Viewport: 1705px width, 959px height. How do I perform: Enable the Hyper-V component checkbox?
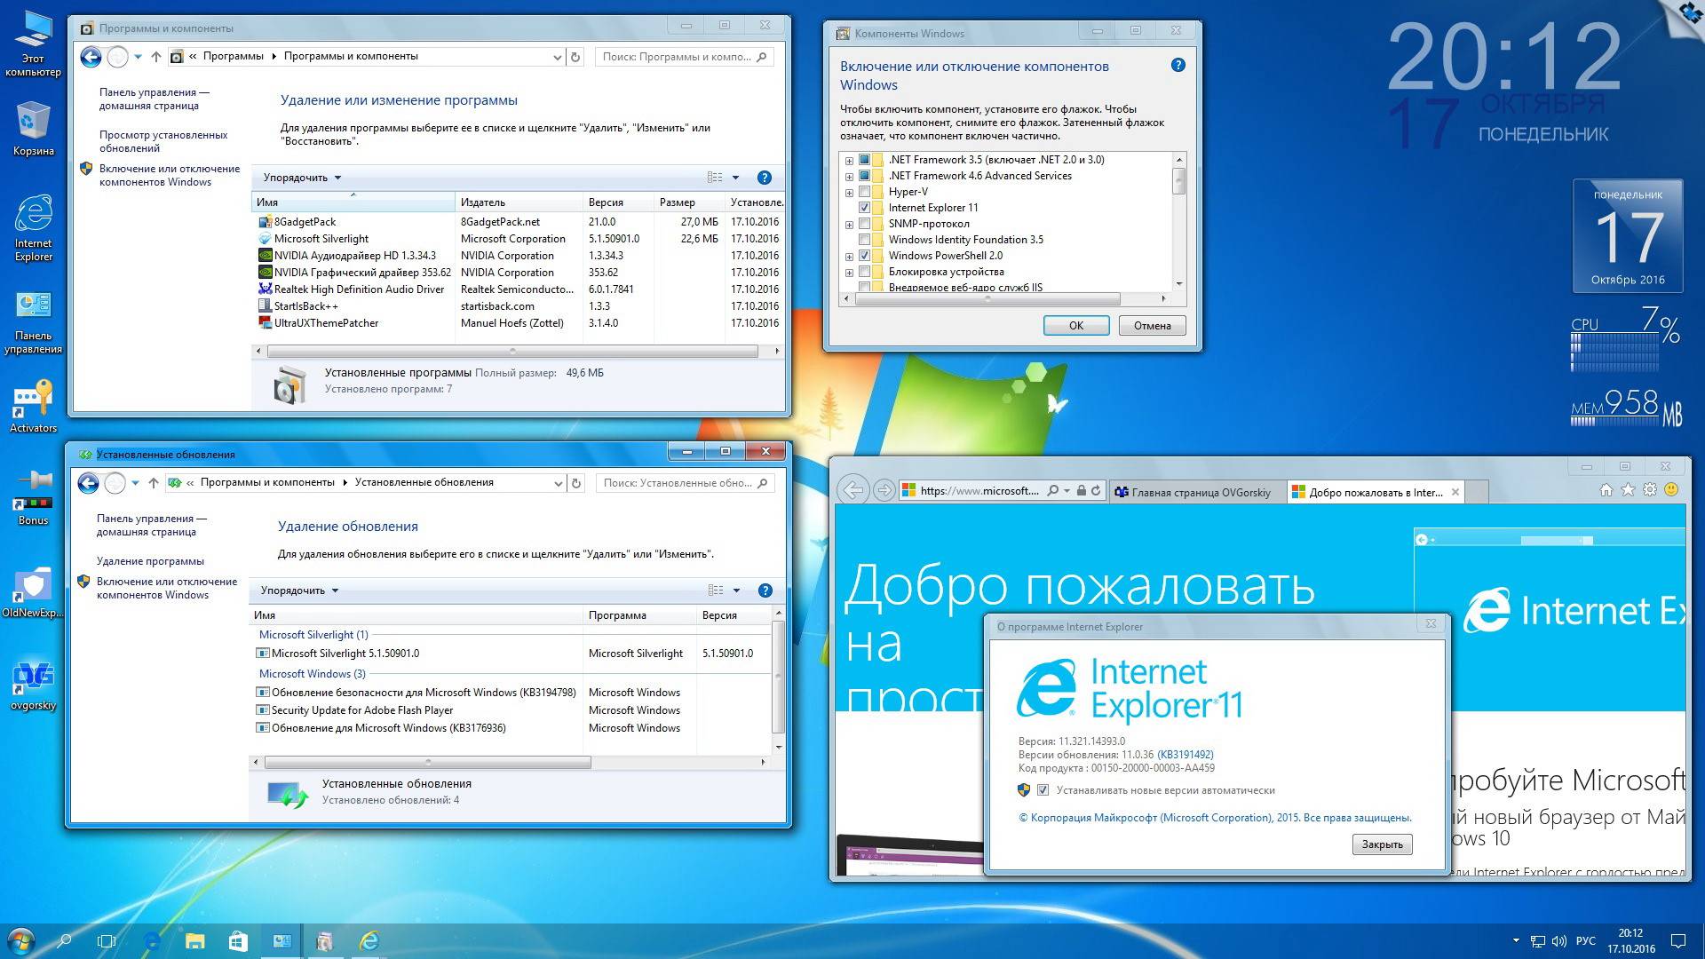pyautogui.click(x=864, y=192)
